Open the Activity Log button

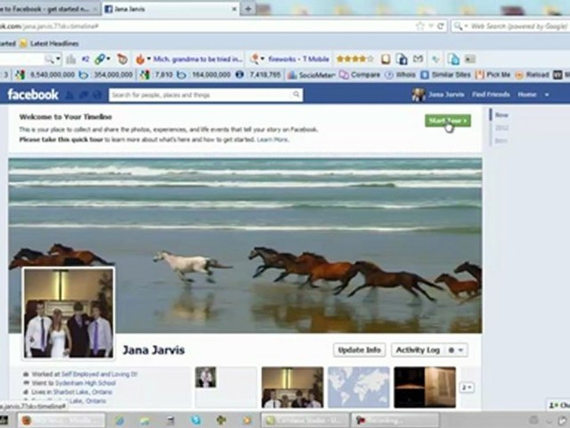(x=418, y=350)
